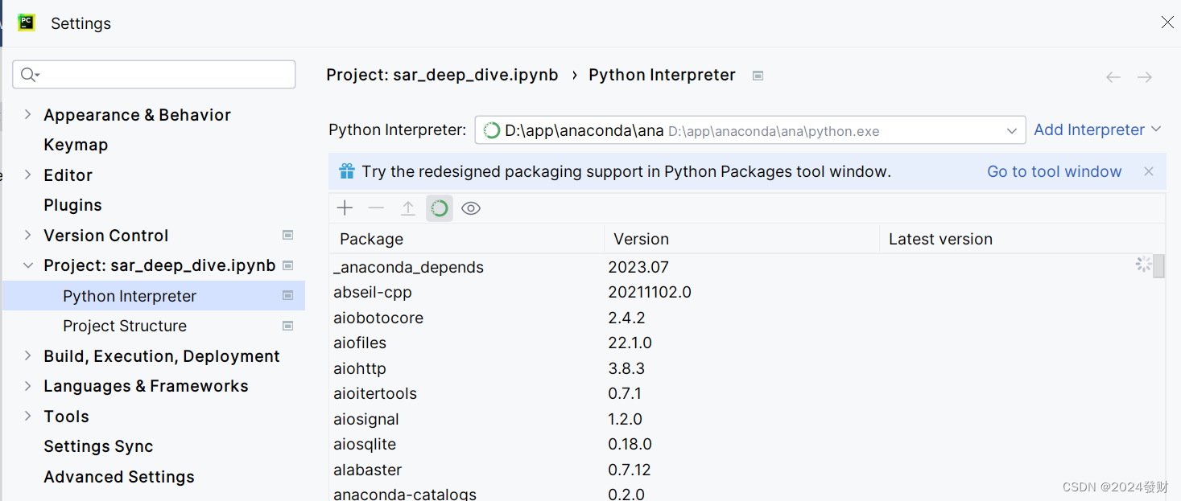Collapse the Project: sar_deep_dive.ipynb node

click(x=28, y=265)
